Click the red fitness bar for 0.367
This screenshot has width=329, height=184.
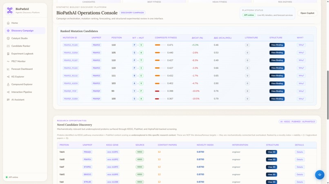point(160,99)
